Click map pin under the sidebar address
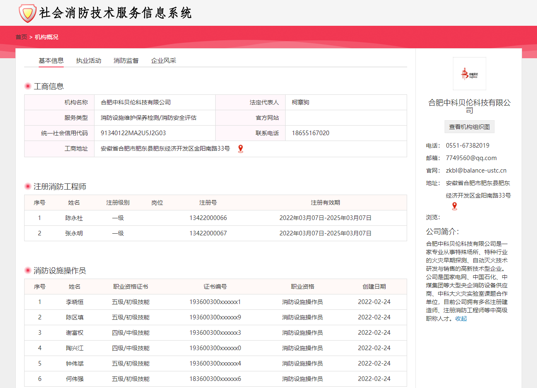Viewport: 537px width, 388px height. pyautogui.click(x=455, y=206)
